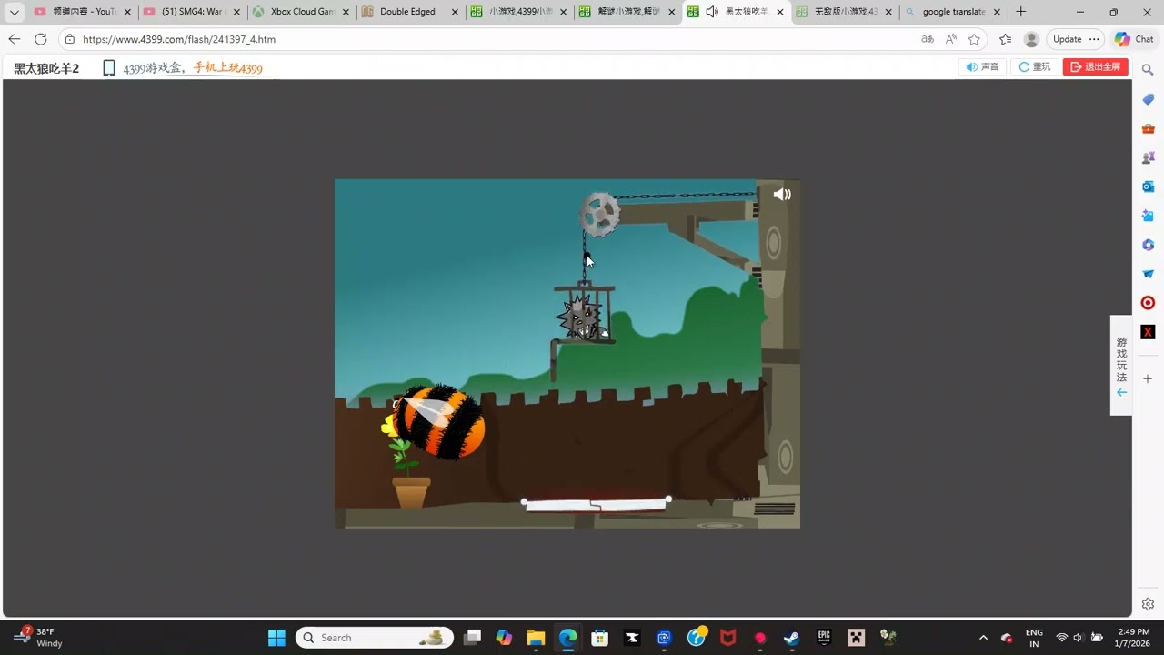Open translate page option
The width and height of the screenshot is (1164, 655).
(x=928, y=39)
